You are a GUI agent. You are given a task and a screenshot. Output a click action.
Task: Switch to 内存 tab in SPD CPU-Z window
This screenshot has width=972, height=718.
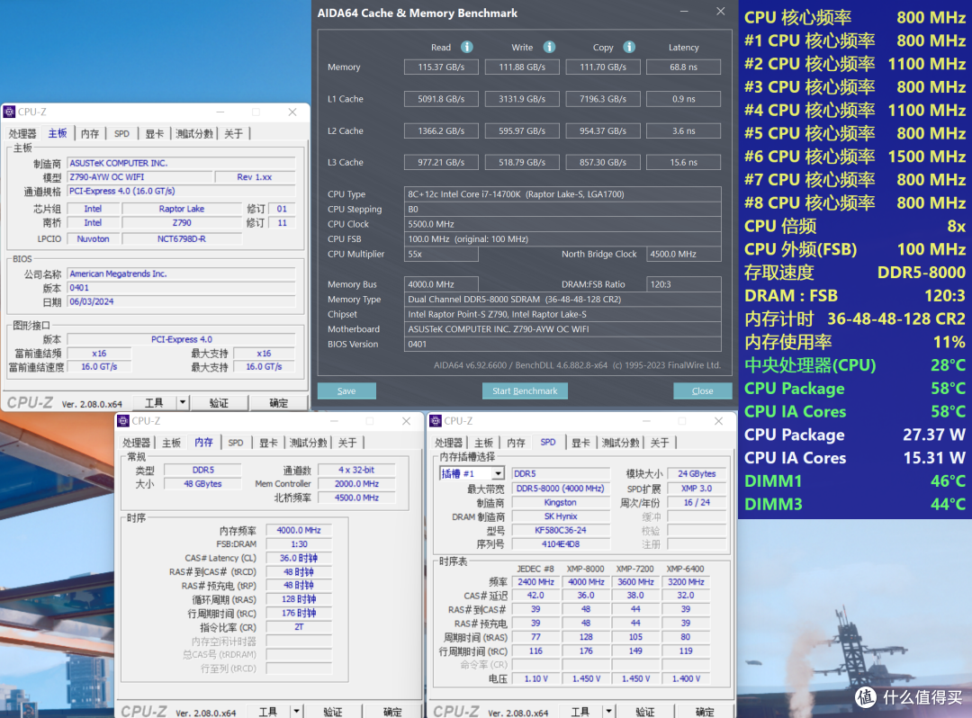(x=516, y=443)
